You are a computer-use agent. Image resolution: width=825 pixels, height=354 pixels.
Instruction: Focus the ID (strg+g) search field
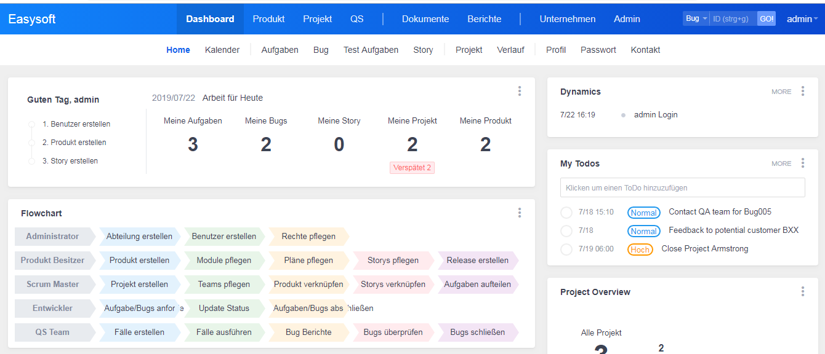[733, 18]
